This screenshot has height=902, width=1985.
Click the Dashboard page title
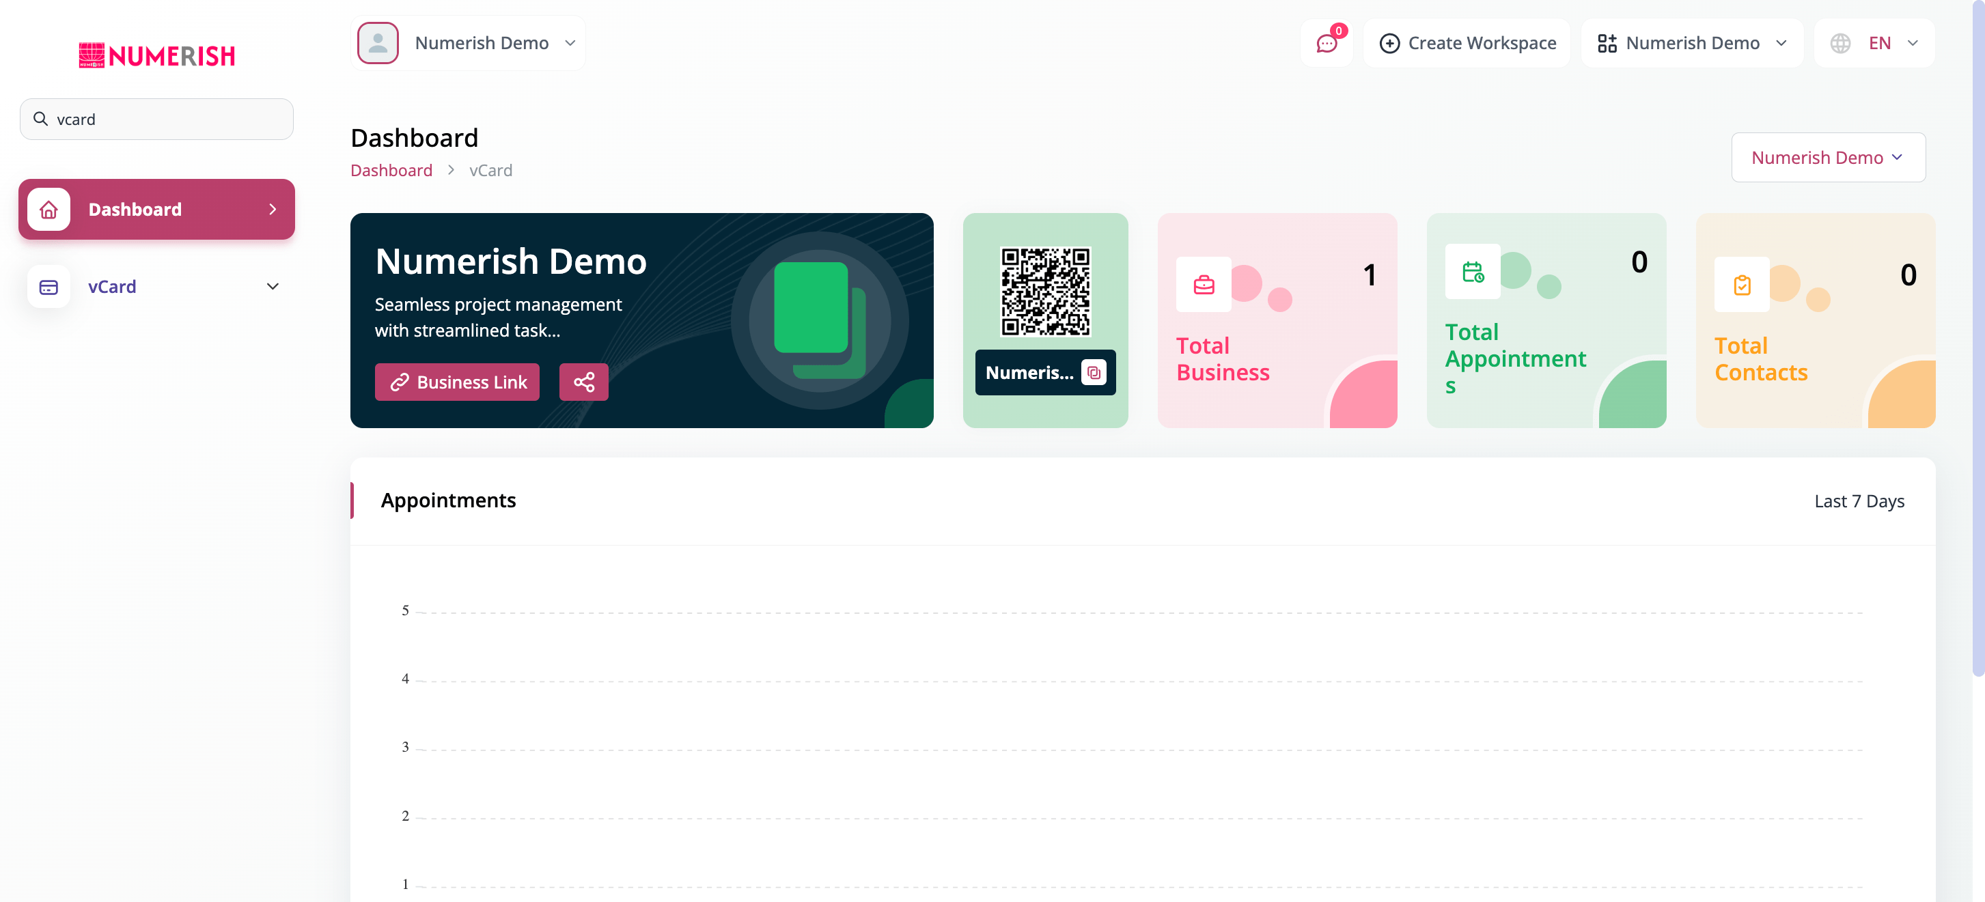click(x=415, y=138)
